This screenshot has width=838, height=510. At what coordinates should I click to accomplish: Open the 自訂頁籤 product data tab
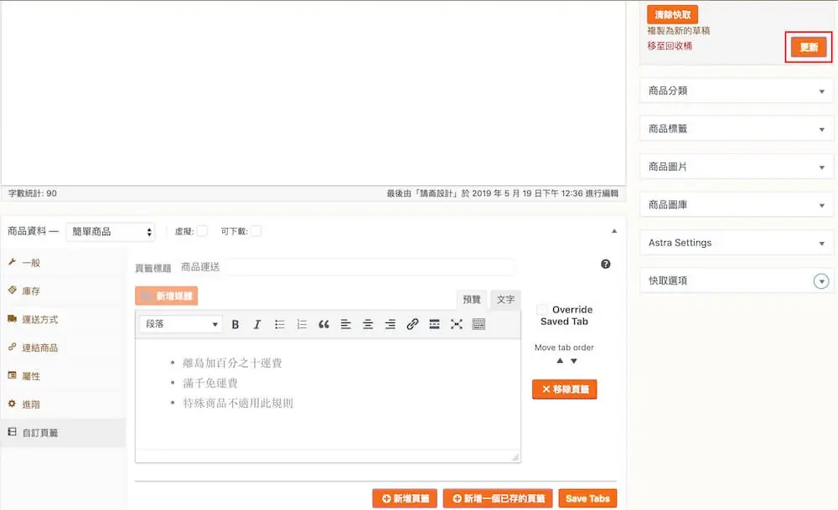tap(63, 433)
